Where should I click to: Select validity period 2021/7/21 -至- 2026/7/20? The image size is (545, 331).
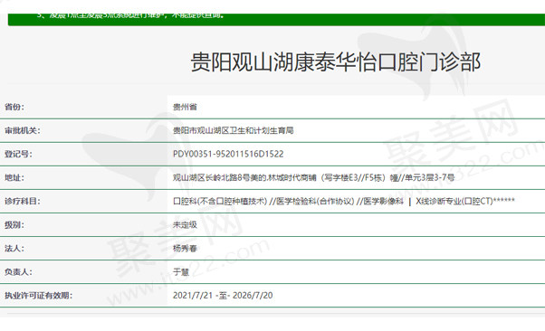(223, 296)
